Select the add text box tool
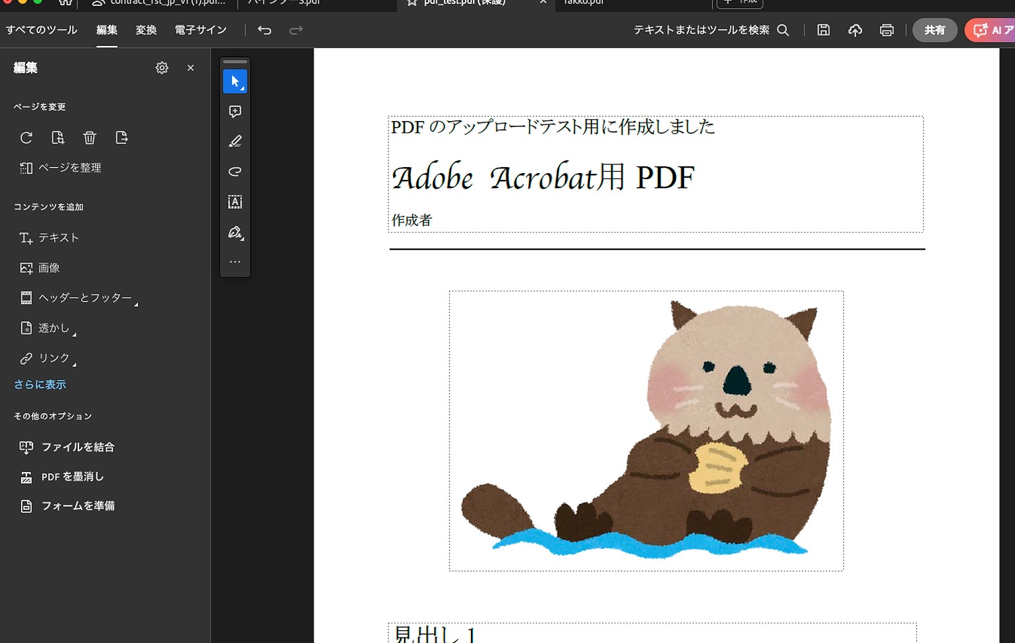Screen dimensions: 1015x643 (235, 201)
